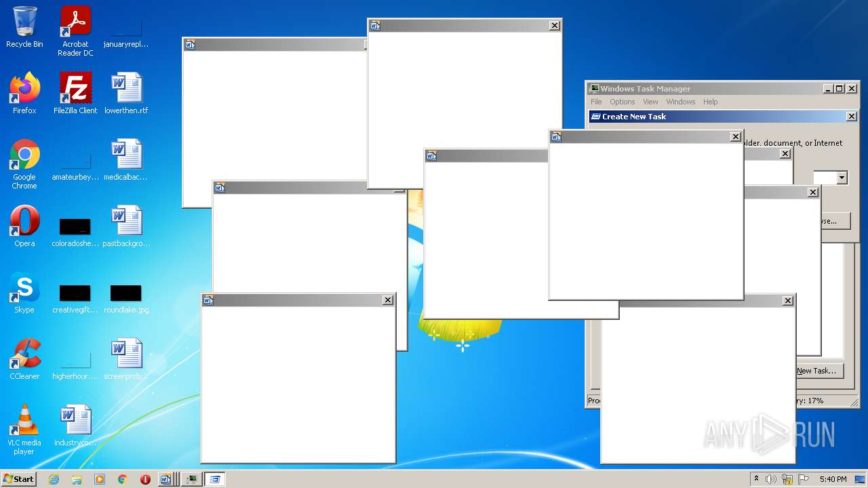
Task: Open Internet Explorer from taskbar
Action: [54, 479]
